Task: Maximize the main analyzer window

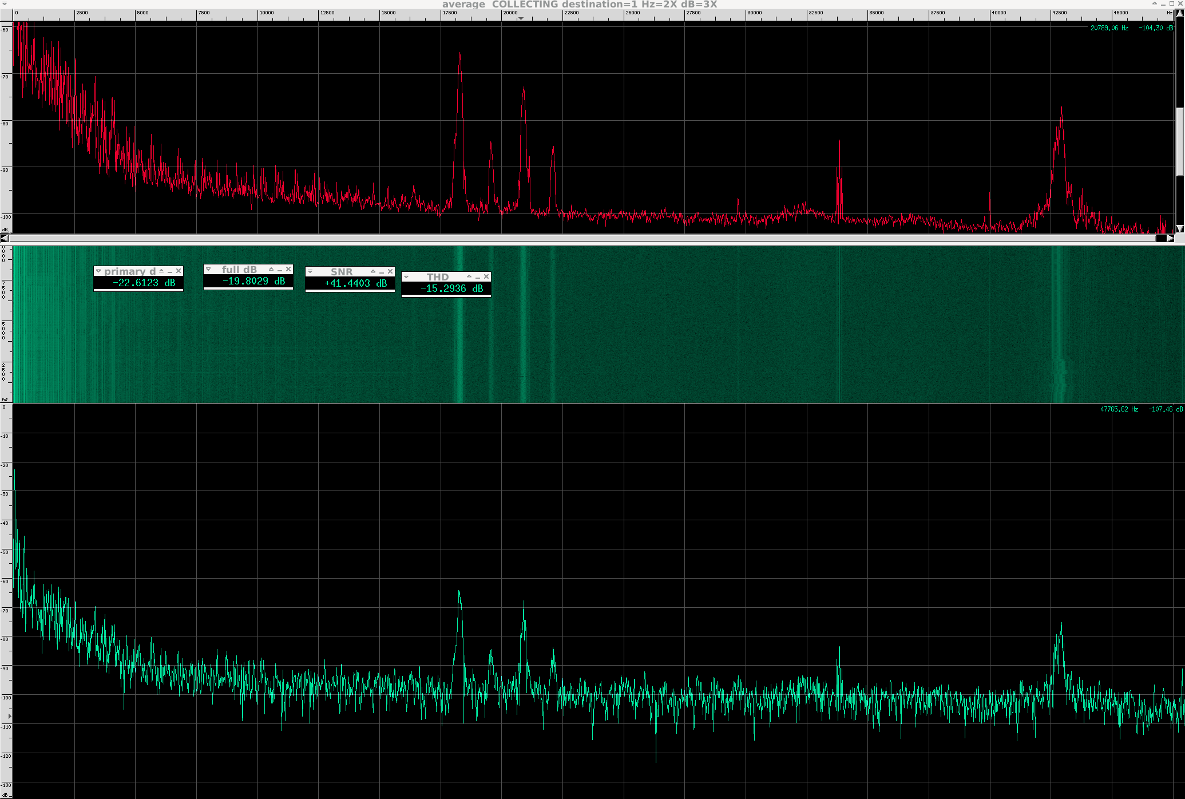Action: tap(1171, 3)
